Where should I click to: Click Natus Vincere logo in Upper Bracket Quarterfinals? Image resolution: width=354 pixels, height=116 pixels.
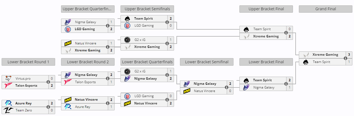click(x=68, y=43)
